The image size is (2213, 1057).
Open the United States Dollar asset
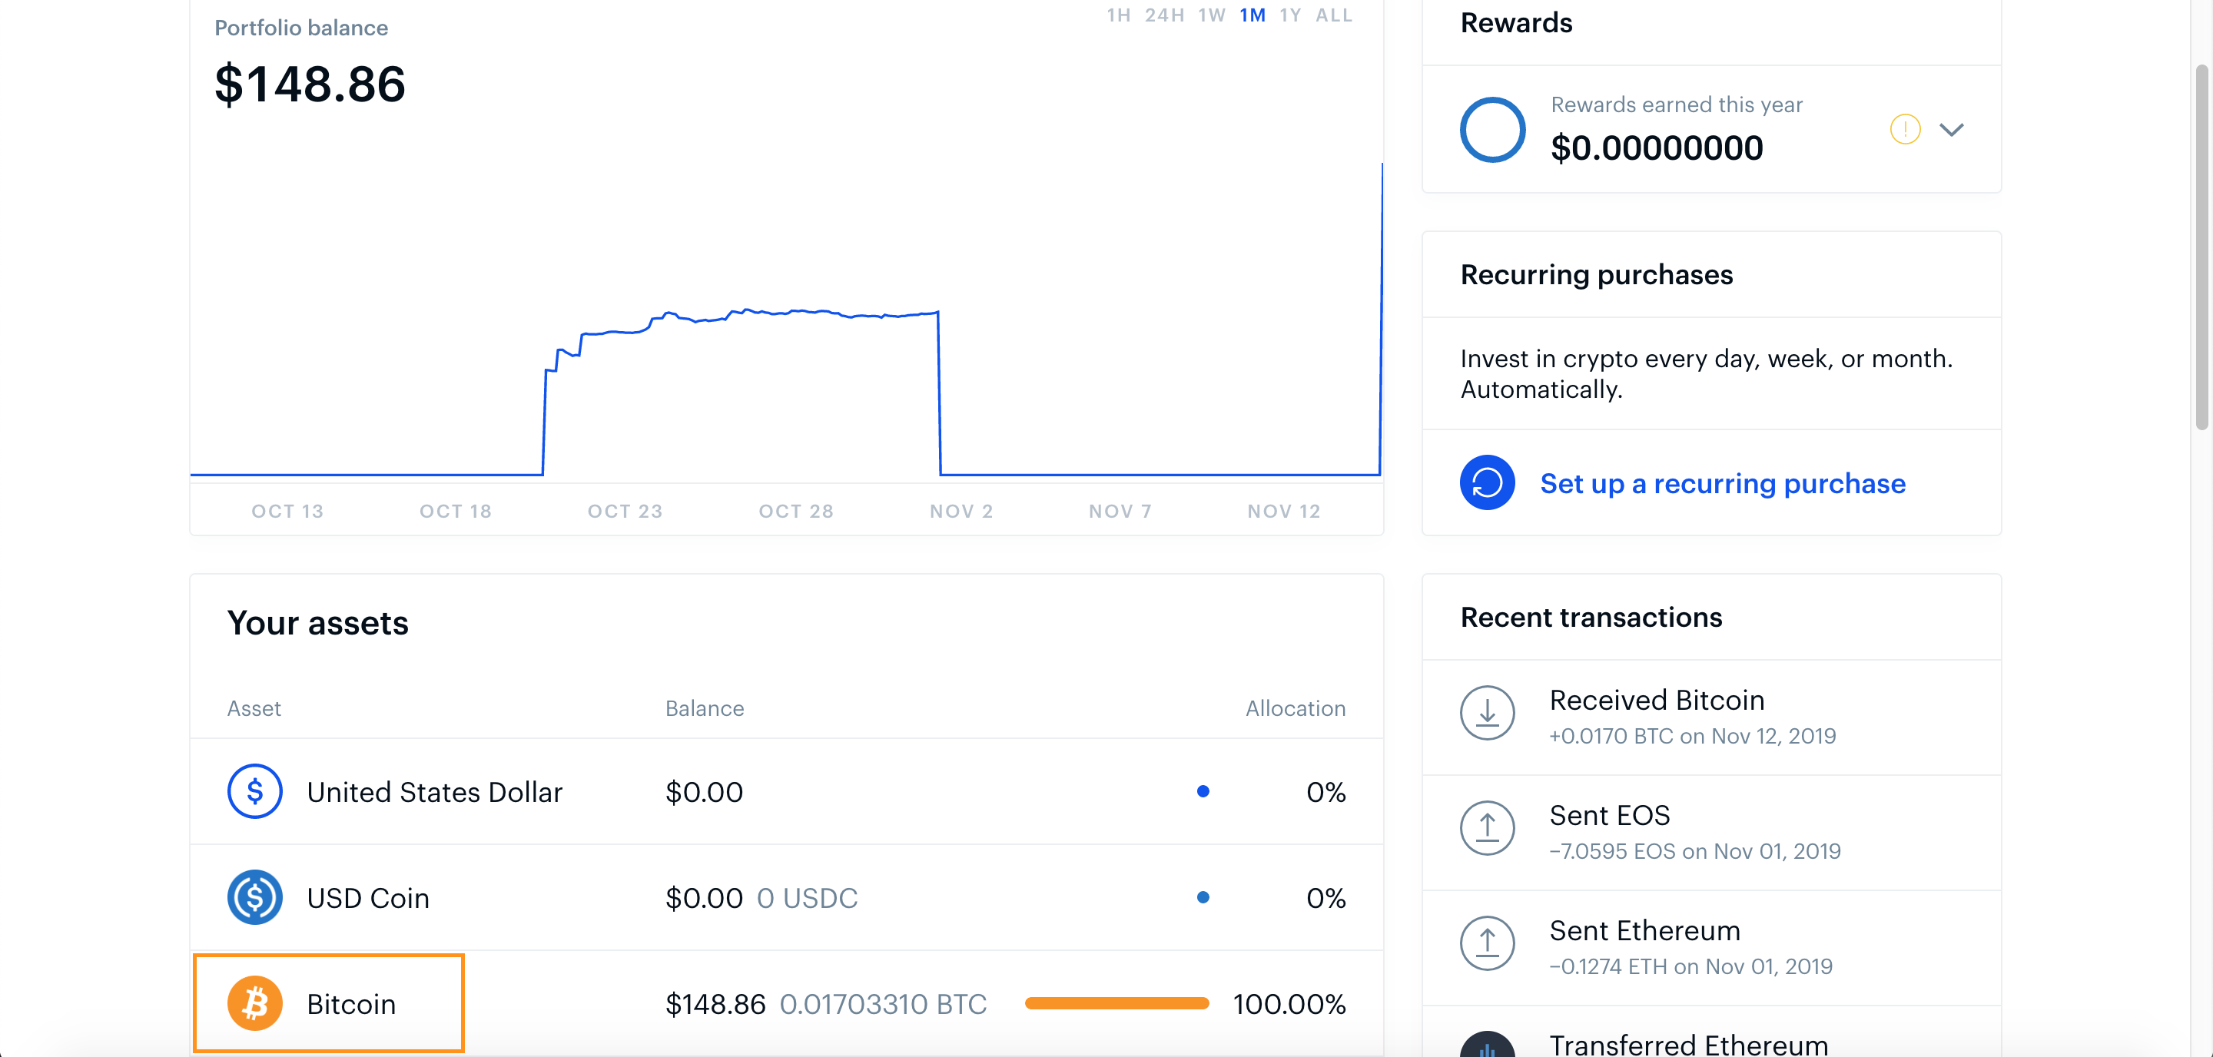786,790
